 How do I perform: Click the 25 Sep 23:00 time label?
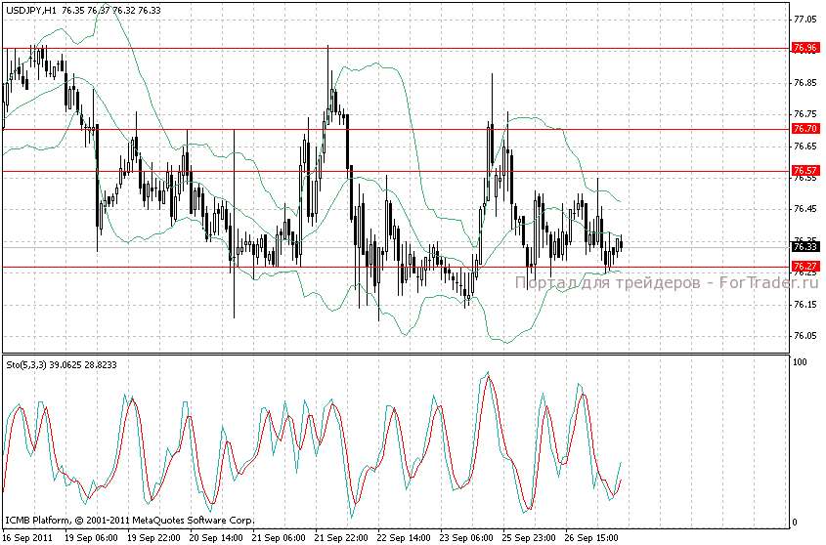(x=530, y=537)
